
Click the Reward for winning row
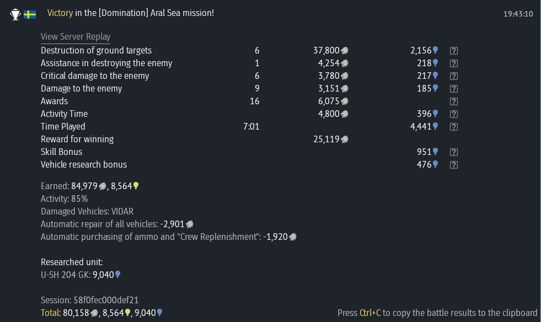(77, 139)
